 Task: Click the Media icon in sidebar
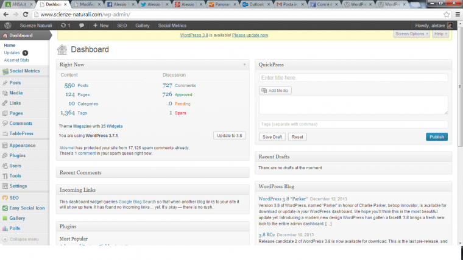tap(5, 93)
